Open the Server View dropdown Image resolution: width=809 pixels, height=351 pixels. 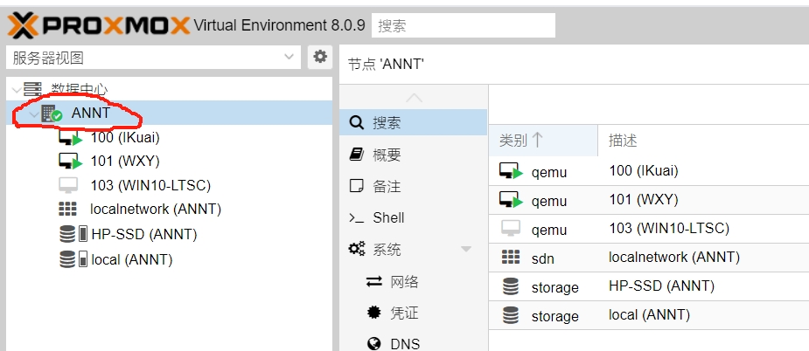(x=153, y=58)
